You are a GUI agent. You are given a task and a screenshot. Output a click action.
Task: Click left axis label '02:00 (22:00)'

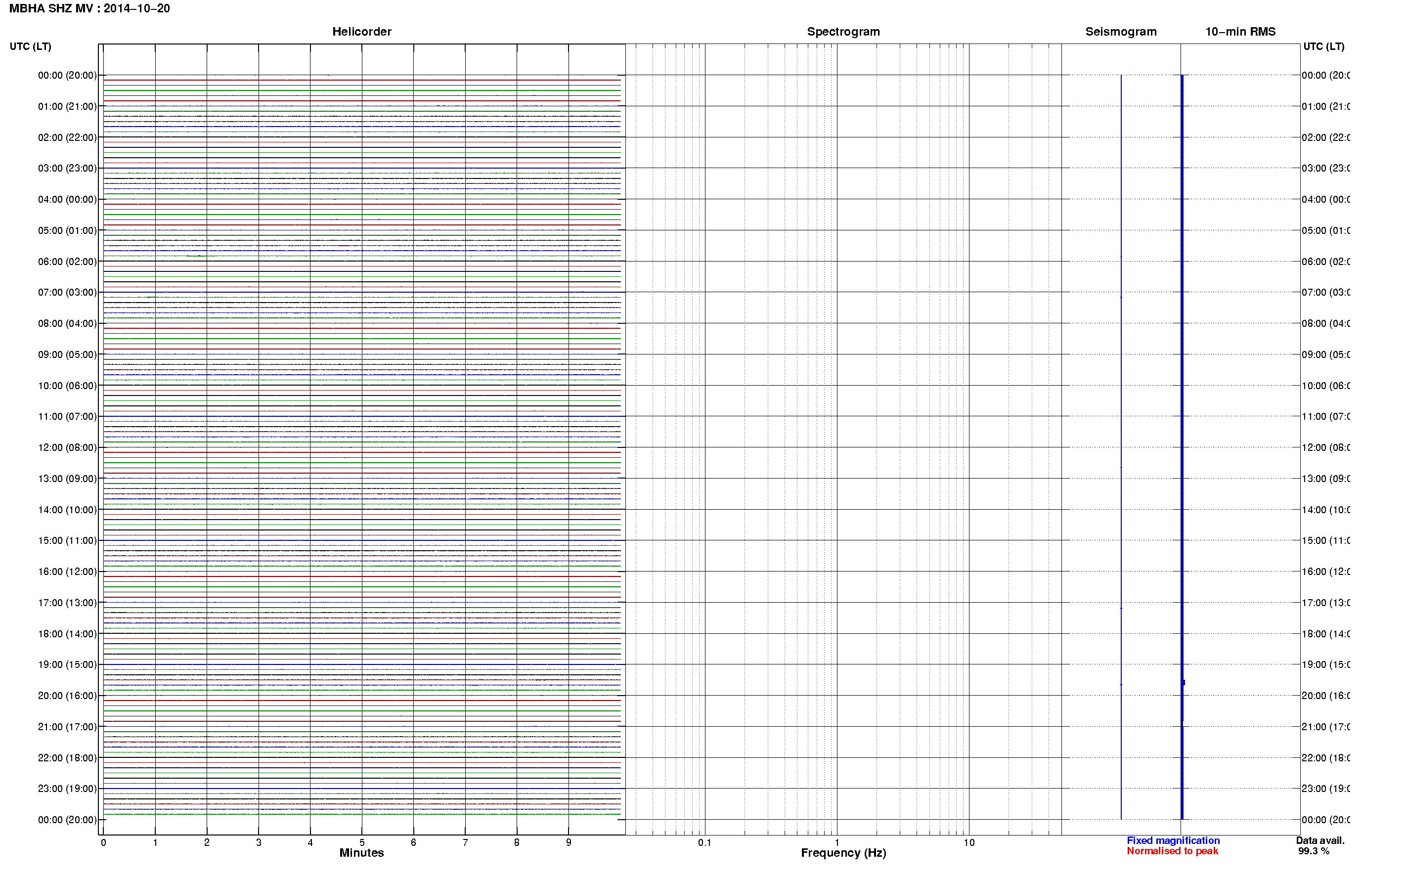pos(67,137)
